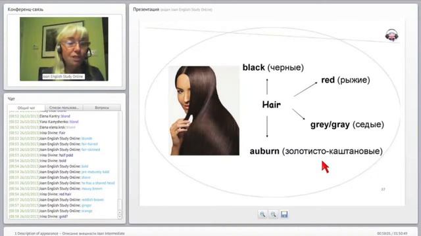421x236 pixels.
Task: Select Irina Divine's 'gold?' message
Action: point(38,216)
